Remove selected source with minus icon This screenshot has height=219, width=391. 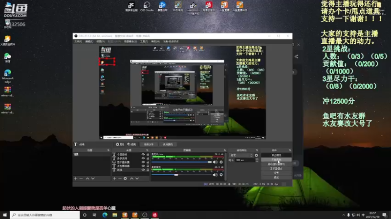pyautogui.click(x=120, y=178)
